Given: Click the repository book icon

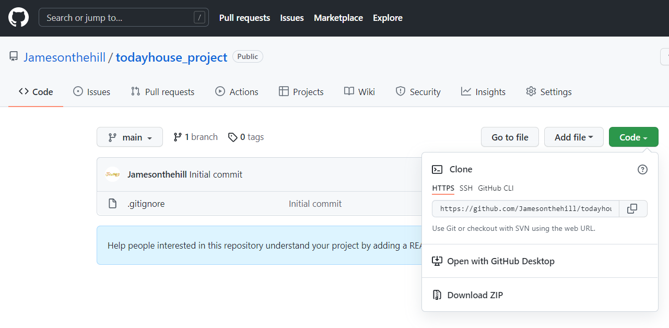Looking at the screenshot, I should [14, 57].
